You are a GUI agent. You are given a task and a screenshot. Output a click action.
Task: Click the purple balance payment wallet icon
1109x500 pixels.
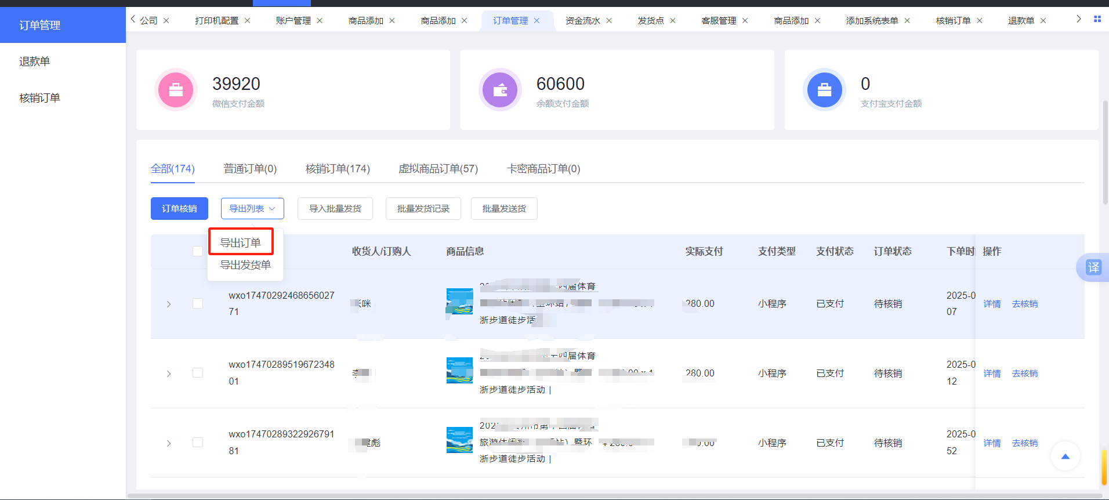click(500, 90)
